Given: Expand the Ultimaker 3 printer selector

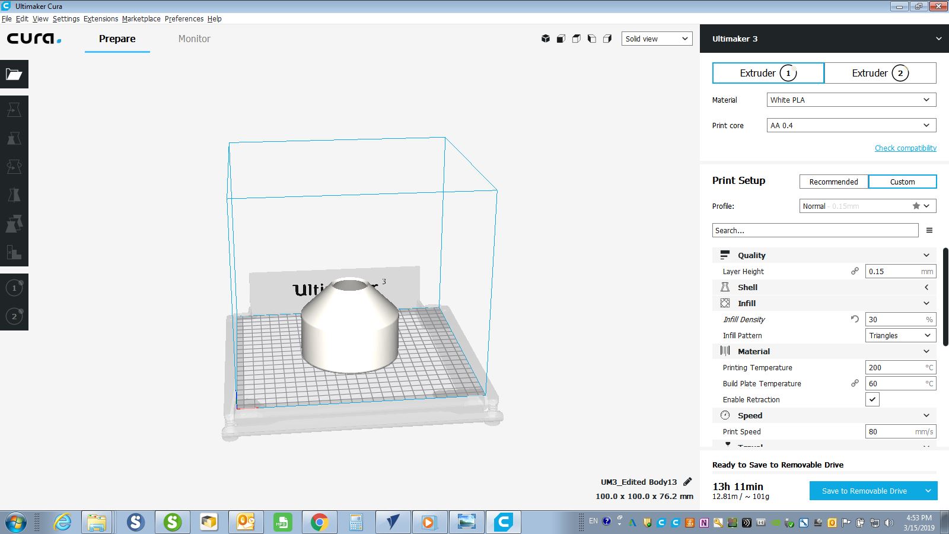Looking at the screenshot, I should [824, 39].
